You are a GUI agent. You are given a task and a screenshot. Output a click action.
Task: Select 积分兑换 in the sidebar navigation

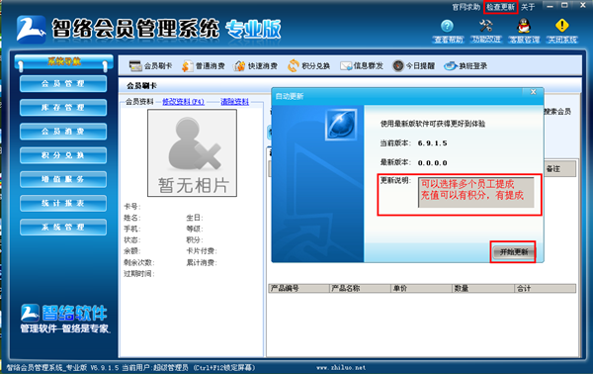coord(63,155)
